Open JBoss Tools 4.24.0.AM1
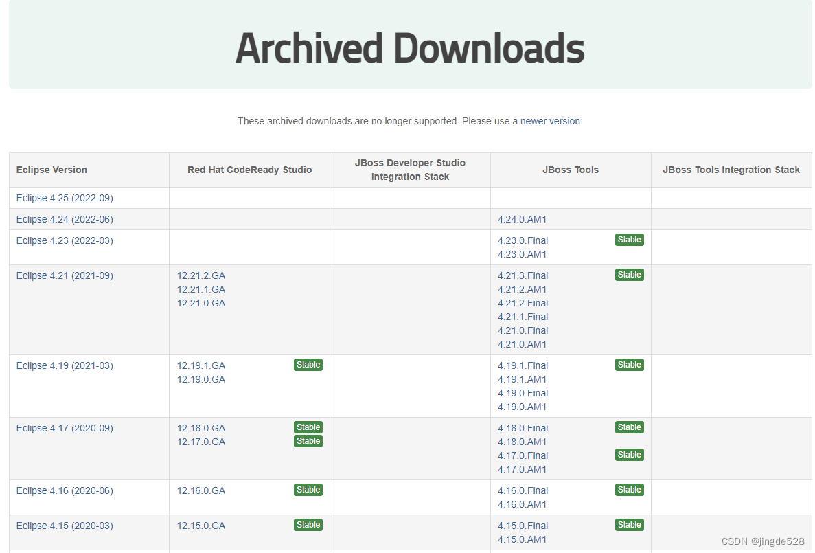This screenshot has width=815, height=553. click(x=523, y=220)
